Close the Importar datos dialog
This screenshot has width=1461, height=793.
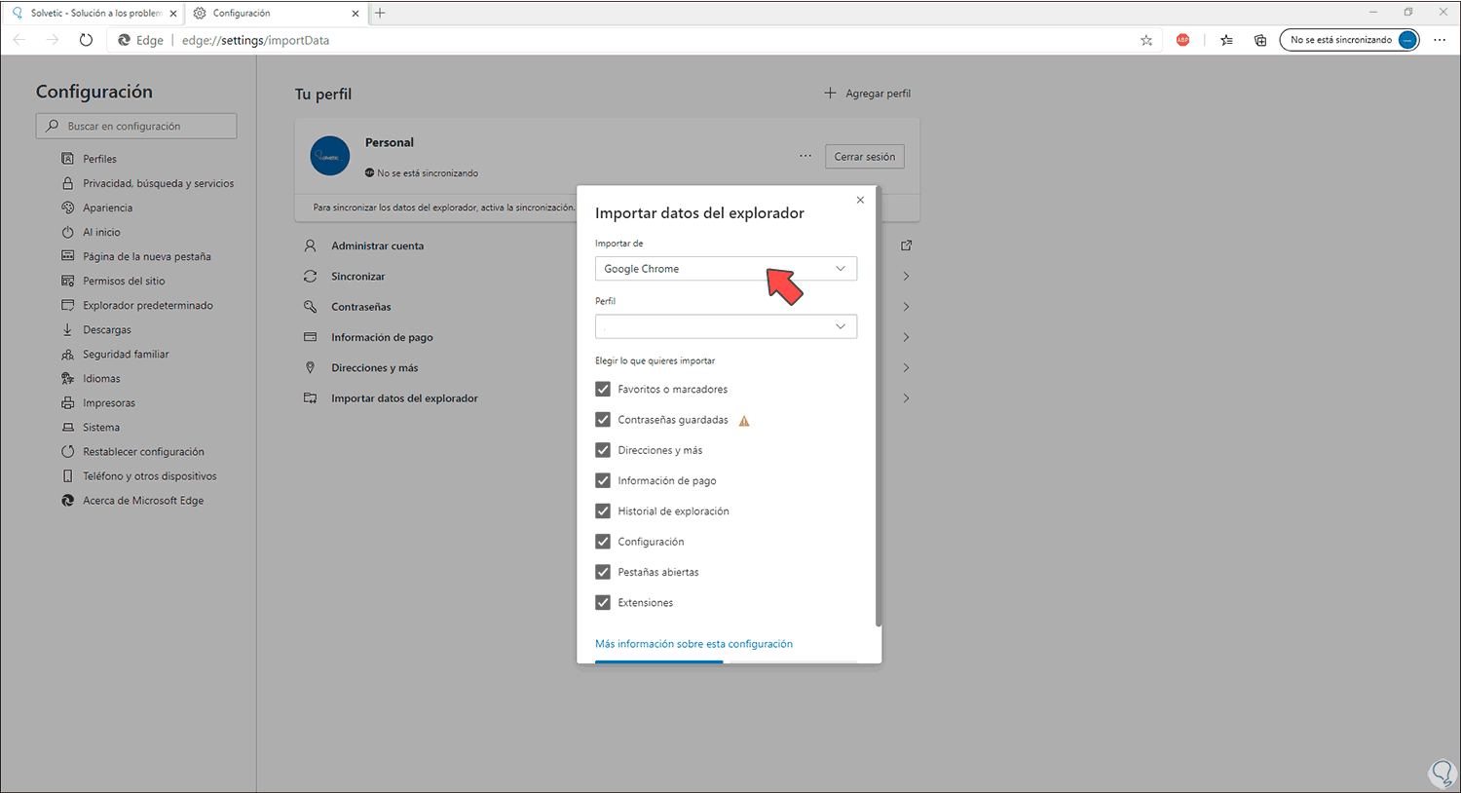pos(860,200)
